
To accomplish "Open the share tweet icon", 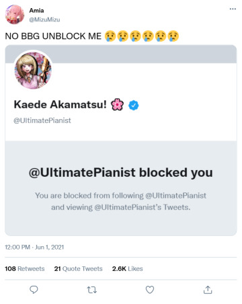I will 208,290.
